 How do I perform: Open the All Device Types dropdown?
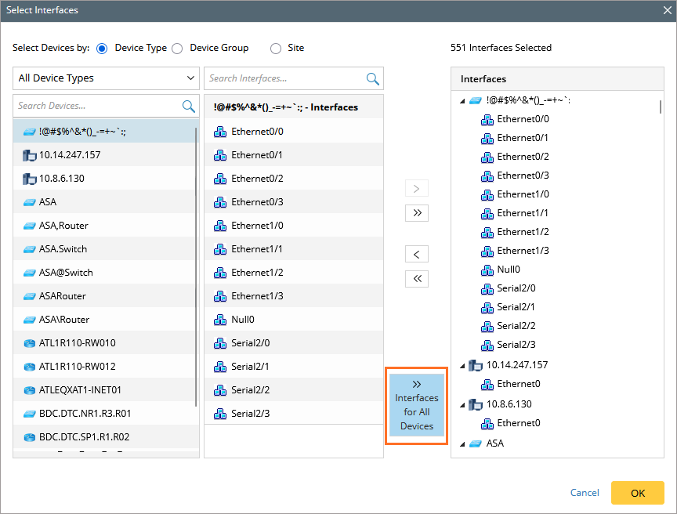(106, 78)
